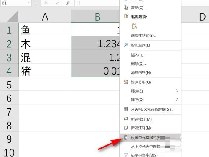Click empty cell B7

point(95,111)
